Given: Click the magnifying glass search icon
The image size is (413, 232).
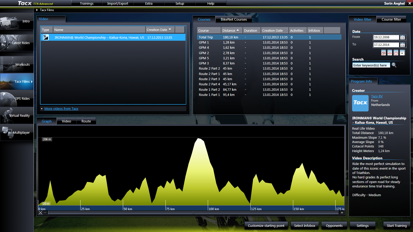Looking at the screenshot, I should 394,65.
